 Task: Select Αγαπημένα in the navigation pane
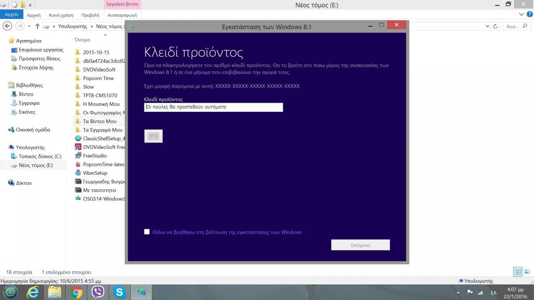coord(28,40)
